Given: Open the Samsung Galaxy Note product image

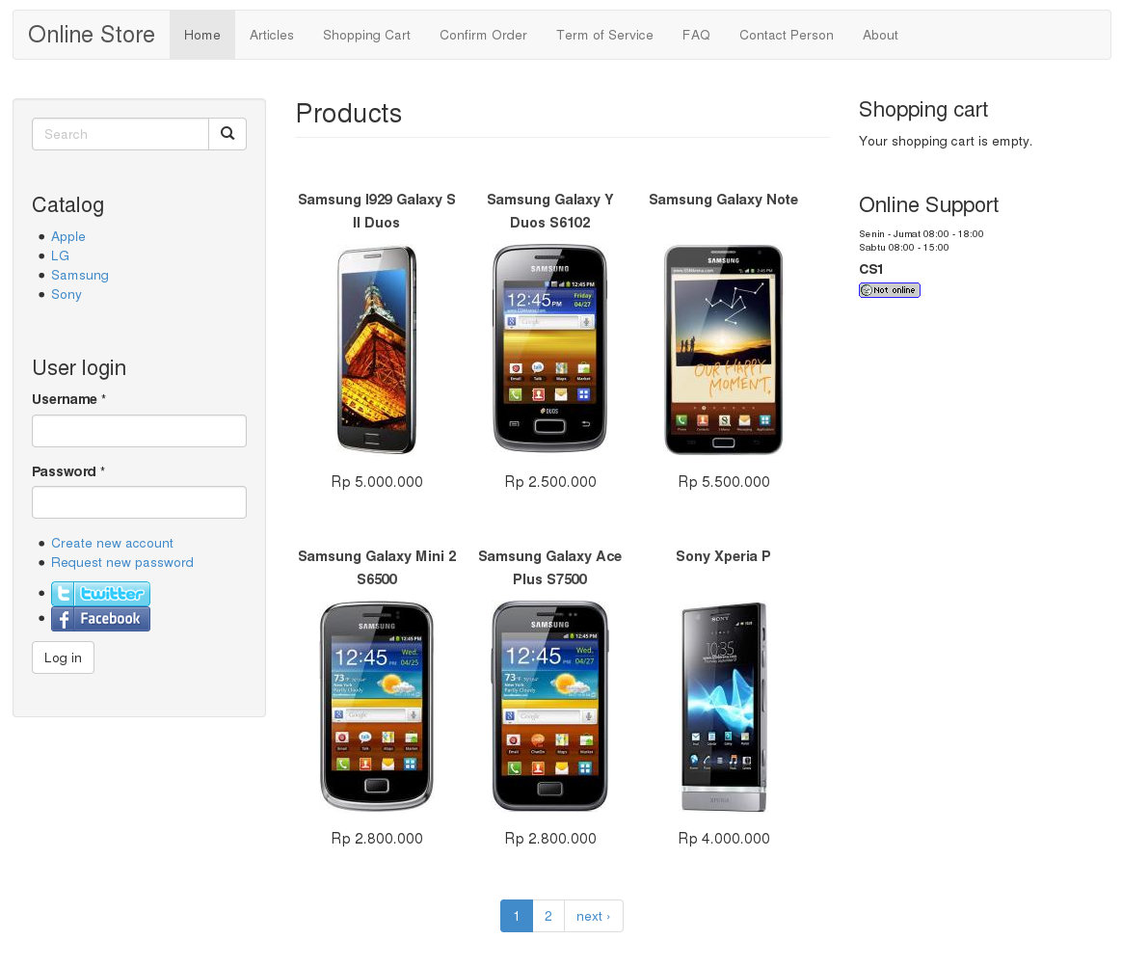Looking at the screenshot, I should pos(723,350).
